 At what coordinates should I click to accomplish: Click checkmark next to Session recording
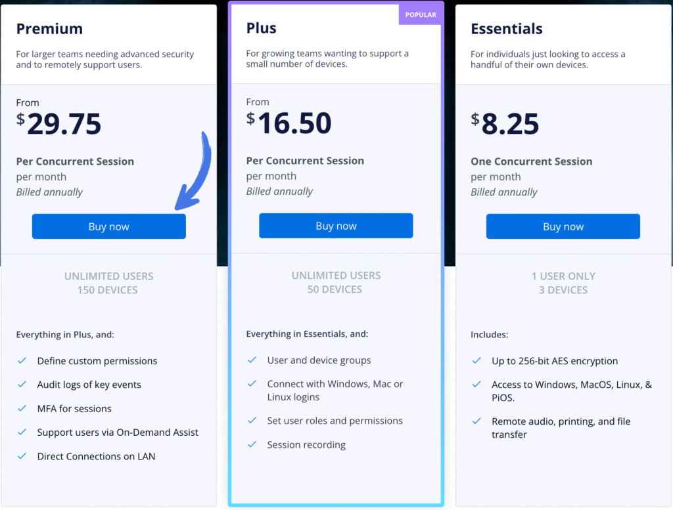click(252, 445)
